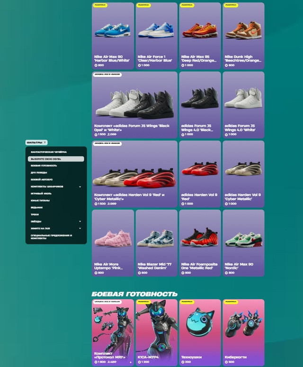The height and width of the screenshot is (367, 303).
Task: Click V-Bucks icon on Forum JS Wings 'White'
Action: tap(226, 134)
